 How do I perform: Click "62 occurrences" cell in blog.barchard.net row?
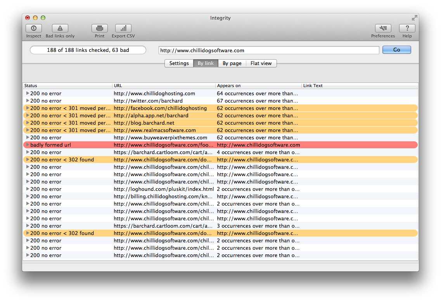tap(257, 123)
